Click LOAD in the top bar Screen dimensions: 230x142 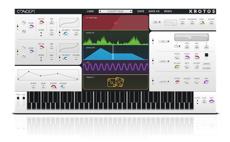click(90, 11)
